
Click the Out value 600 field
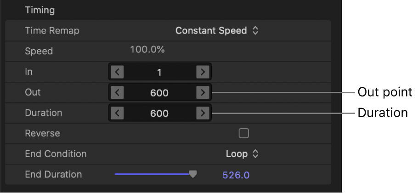(159, 93)
